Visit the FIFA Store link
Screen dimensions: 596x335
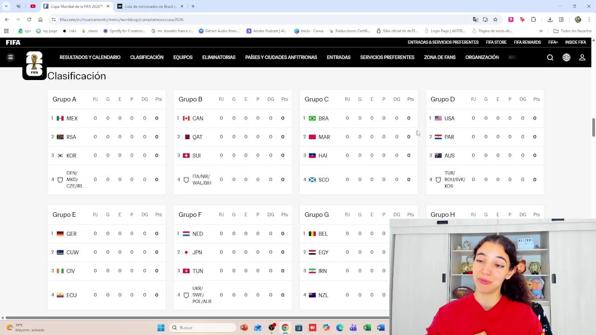[496, 42]
